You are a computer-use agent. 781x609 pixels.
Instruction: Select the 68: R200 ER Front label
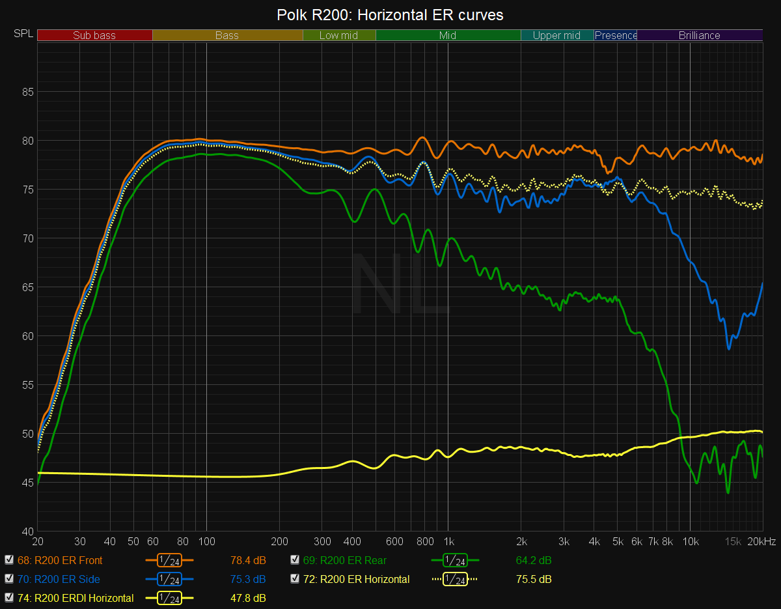(x=60, y=560)
